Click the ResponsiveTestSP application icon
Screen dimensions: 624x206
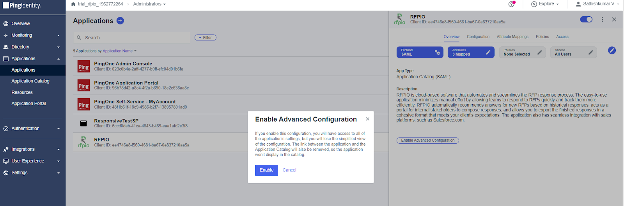[83, 123]
